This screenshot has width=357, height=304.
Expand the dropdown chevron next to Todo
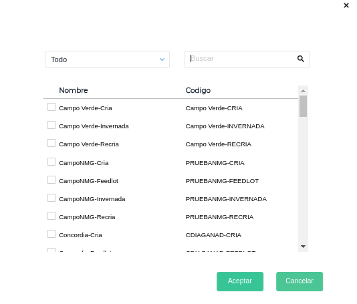tap(162, 59)
